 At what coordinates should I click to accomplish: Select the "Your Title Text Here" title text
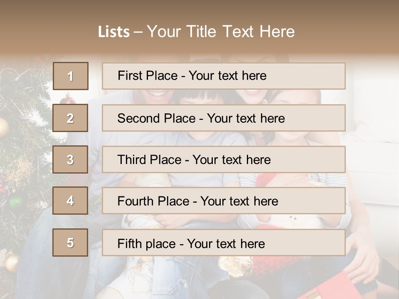[x=221, y=32]
